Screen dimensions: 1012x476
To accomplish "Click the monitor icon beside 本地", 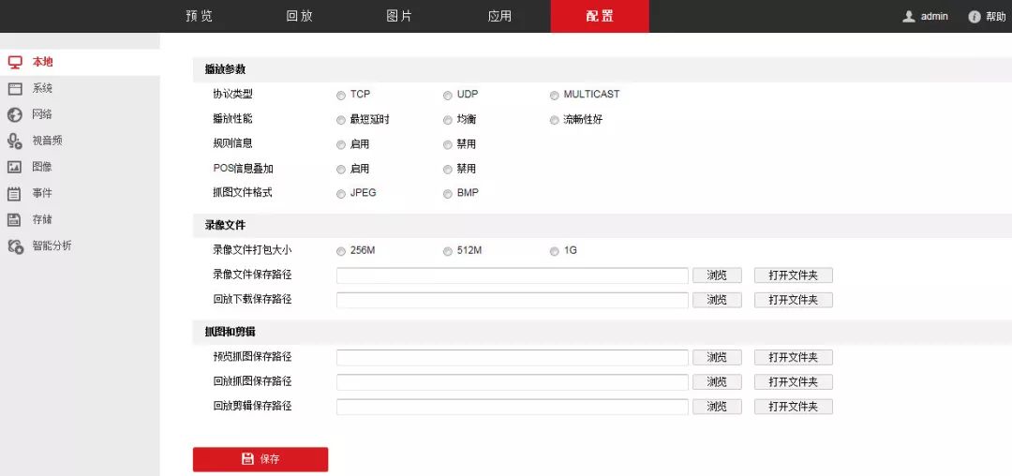I will click(14, 62).
